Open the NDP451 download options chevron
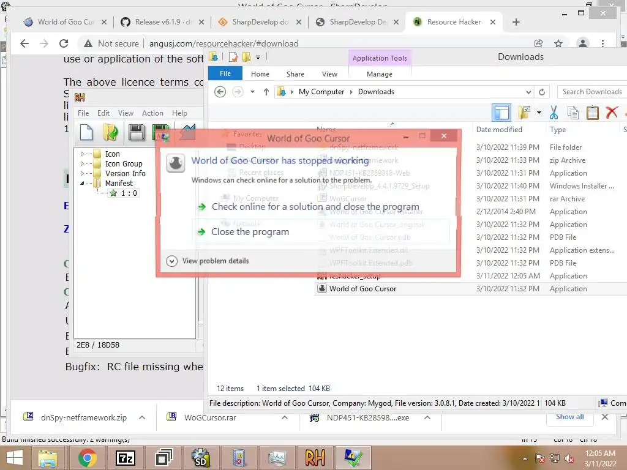Image resolution: width=627 pixels, height=470 pixels. 427,417
